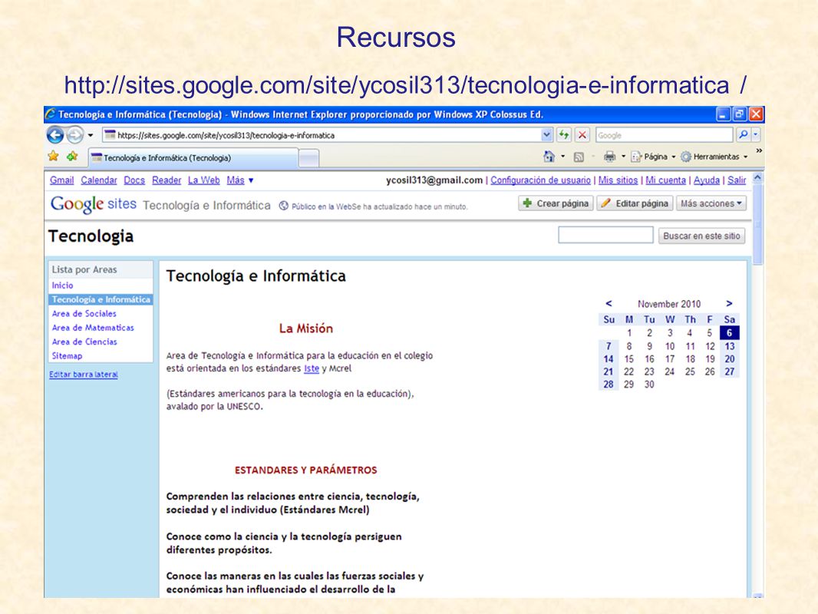This screenshot has width=818, height=614.
Task: Open Inicio in the sidebar
Action: click(x=62, y=286)
